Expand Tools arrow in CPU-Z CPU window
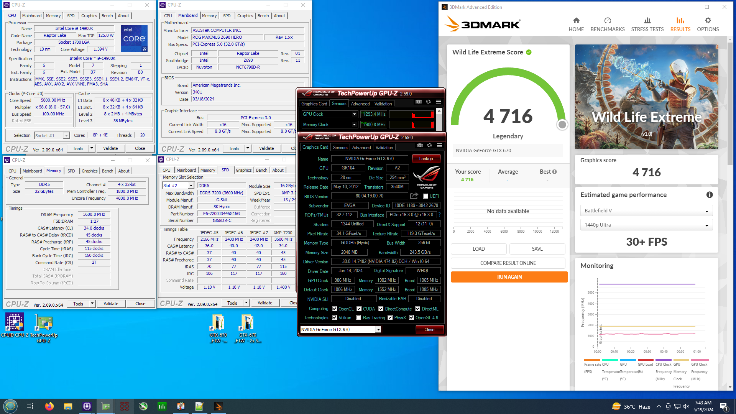 [92, 148]
